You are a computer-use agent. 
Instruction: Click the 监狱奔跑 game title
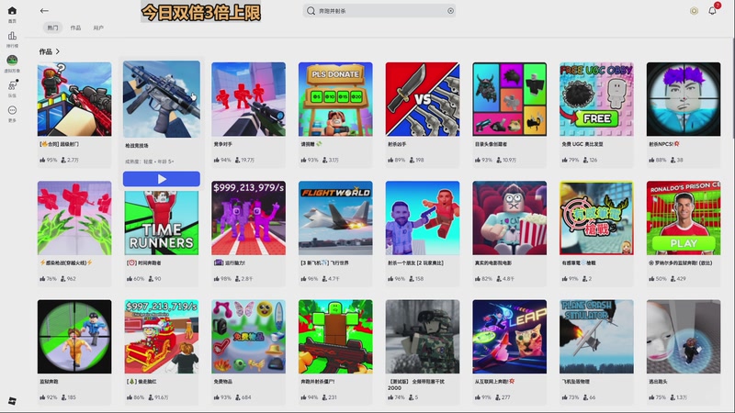point(50,382)
